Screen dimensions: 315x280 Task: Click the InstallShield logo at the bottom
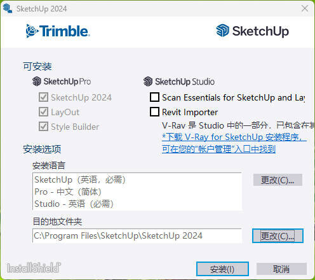coord(34,268)
